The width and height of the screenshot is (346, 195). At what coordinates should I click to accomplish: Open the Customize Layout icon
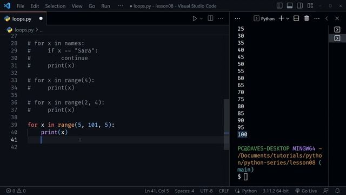tap(310, 6)
